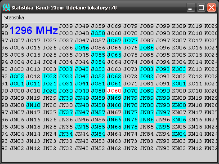Click the 1296 MHz band label

pos(34,31)
